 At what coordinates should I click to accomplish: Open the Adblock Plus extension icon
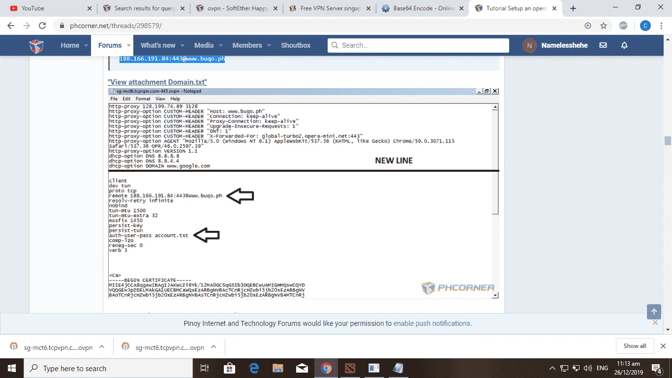coord(623,26)
